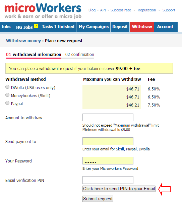The image size is (182, 206).
Task: Open the API link
Action: (x=103, y=10)
